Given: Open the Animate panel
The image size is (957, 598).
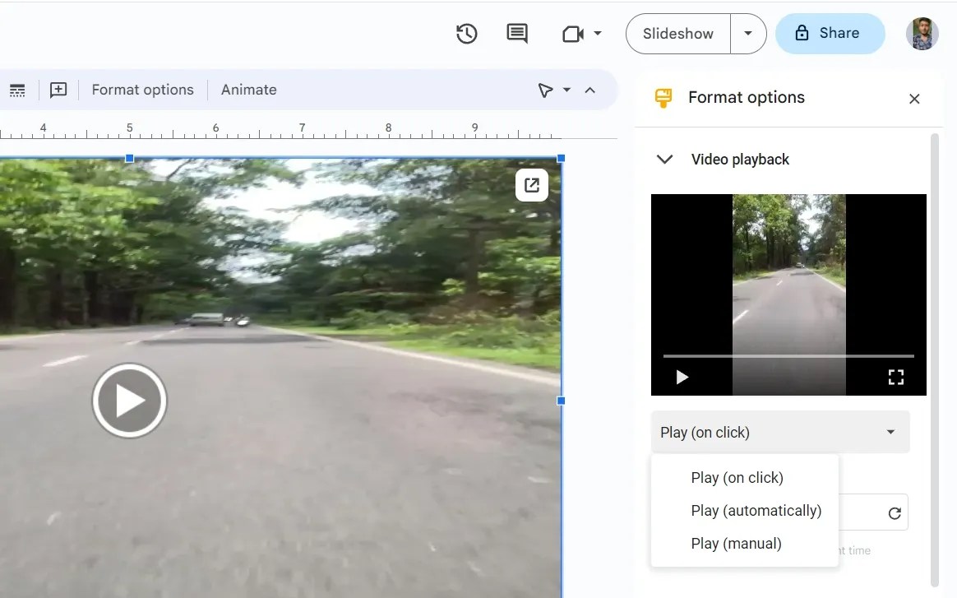Looking at the screenshot, I should [248, 90].
